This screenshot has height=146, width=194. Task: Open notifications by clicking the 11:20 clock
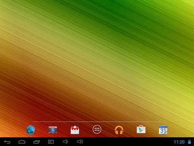(179, 142)
